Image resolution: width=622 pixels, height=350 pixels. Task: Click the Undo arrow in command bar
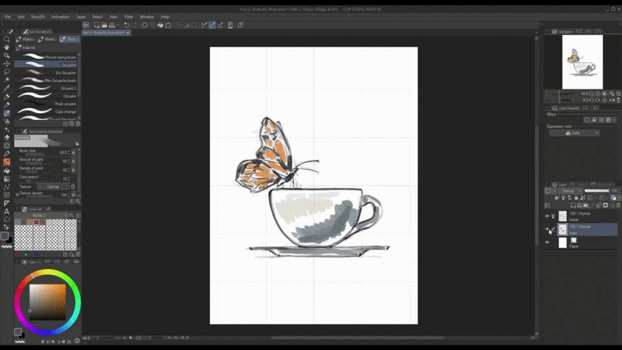(x=126, y=25)
